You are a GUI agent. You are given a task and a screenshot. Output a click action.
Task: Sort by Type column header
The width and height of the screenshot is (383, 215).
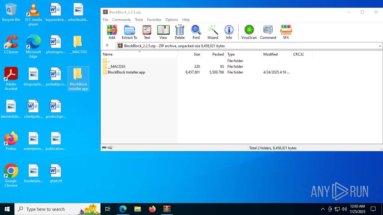[244, 54]
